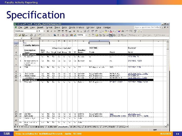Click the Gender cell in the sheet

[32, 114]
